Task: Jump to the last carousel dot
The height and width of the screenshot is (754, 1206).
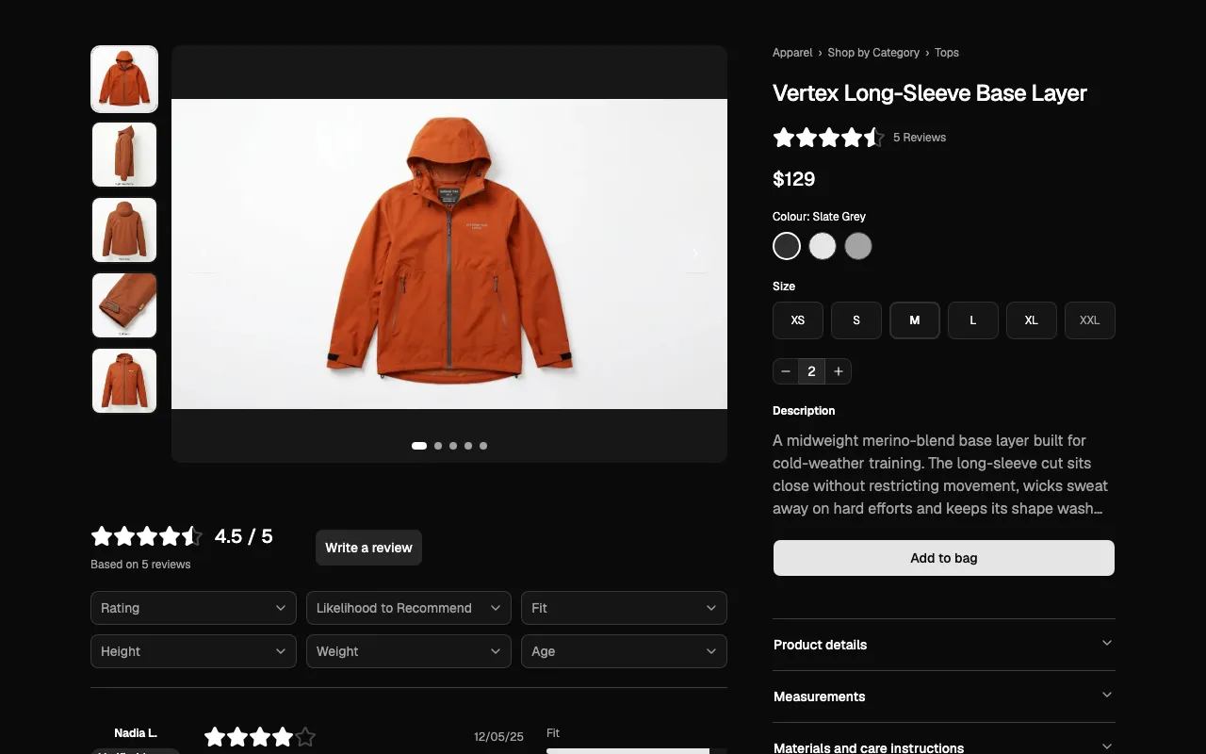Action: (483, 446)
